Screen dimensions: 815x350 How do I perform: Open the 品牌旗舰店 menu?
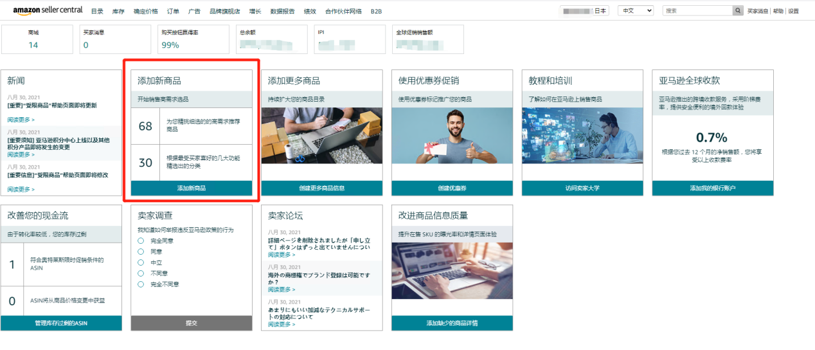(225, 12)
